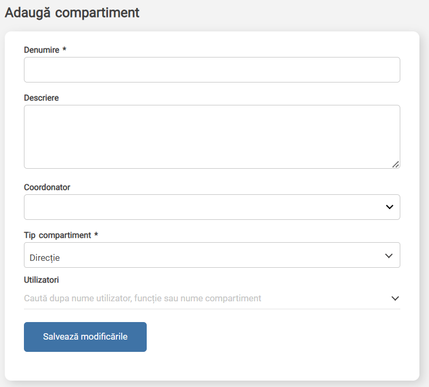Click the Adaugă compartiment page heading
The image size is (429, 387).
click(72, 13)
